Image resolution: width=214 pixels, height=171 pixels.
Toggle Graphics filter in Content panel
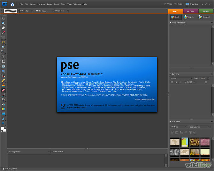(181, 132)
